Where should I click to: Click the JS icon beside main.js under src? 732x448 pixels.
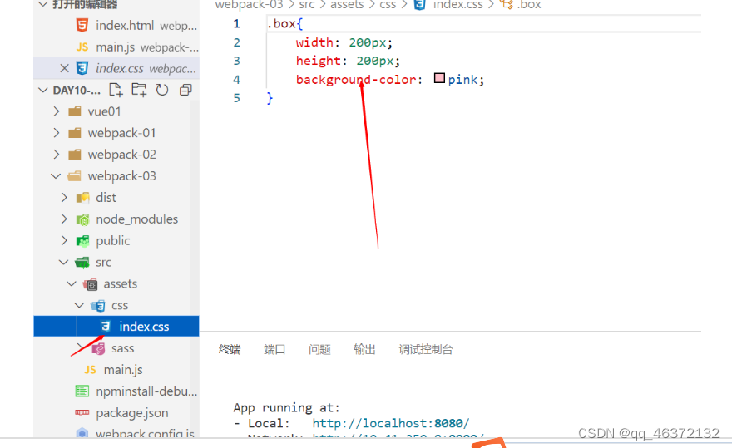(x=90, y=370)
